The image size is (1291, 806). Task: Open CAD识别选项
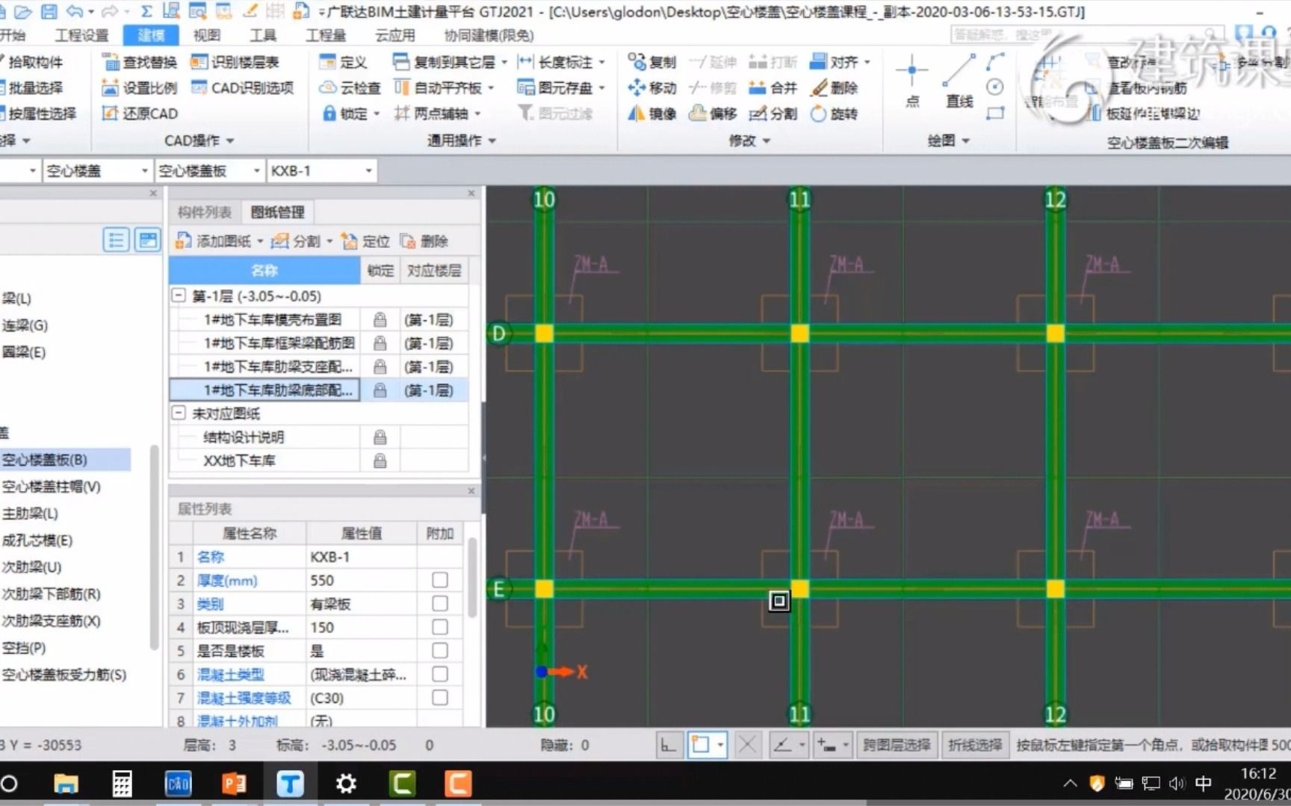(243, 88)
